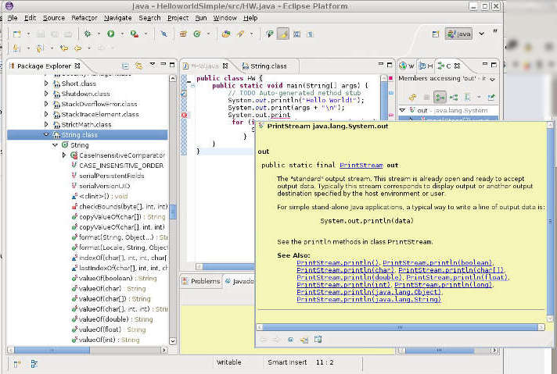Toggle Mark Occurrences toolbar button
557x374 pixels.
[283, 34]
